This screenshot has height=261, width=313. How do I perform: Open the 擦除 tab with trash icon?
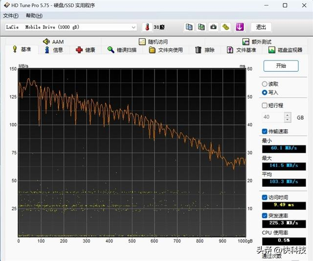[204, 50]
